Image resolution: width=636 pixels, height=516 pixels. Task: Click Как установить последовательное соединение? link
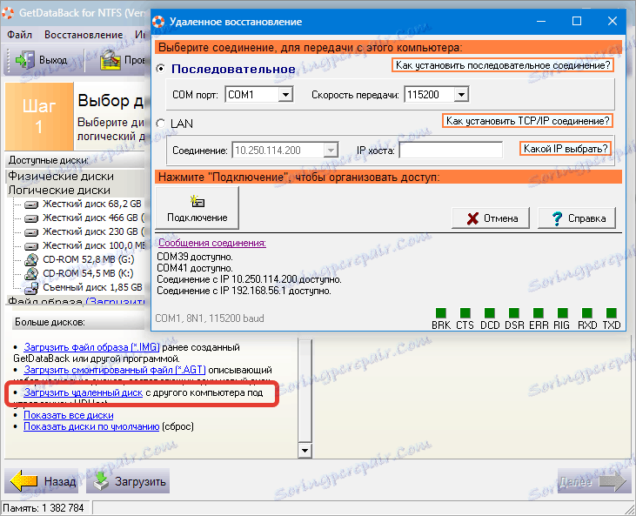pos(503,65)
